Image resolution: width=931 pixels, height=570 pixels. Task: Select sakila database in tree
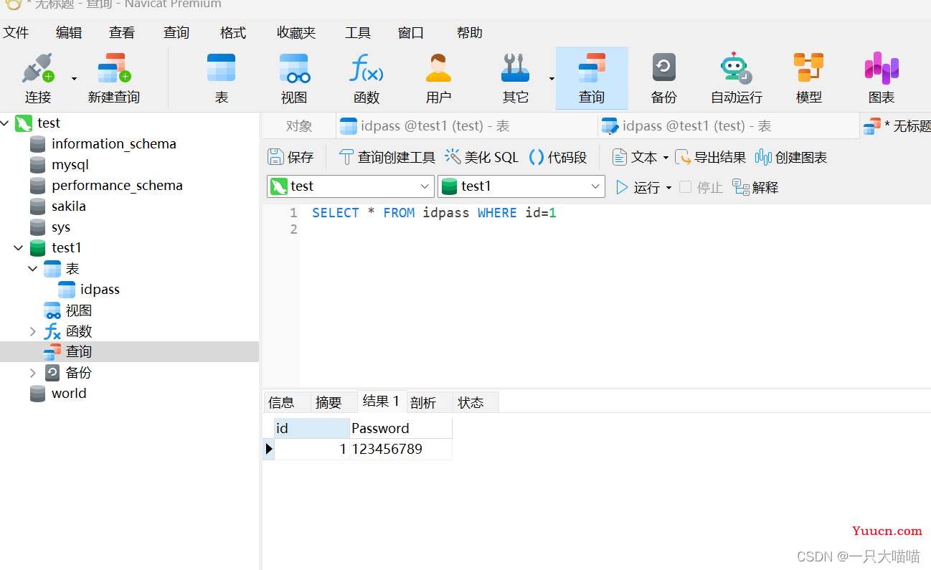(68, 206)
